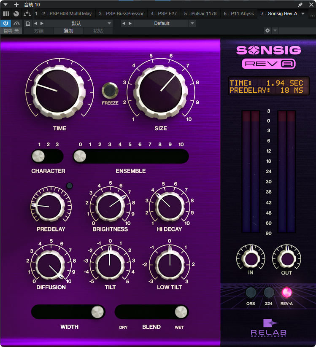This screenshot has width=316, height=347.
Task: Open the ellipsis overflow menu after tabs
Action: (313, 15)
